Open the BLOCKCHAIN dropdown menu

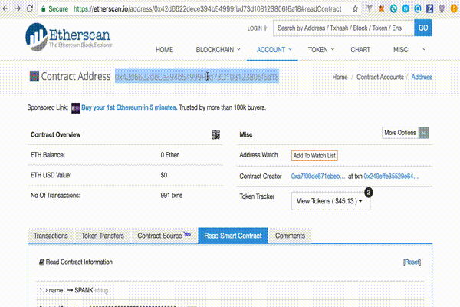[x=218, y=50]
